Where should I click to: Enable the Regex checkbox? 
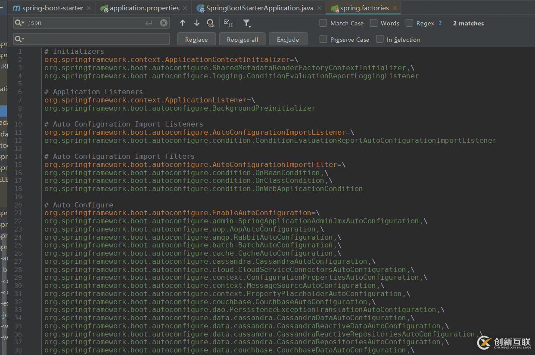[x=409, y=23]
